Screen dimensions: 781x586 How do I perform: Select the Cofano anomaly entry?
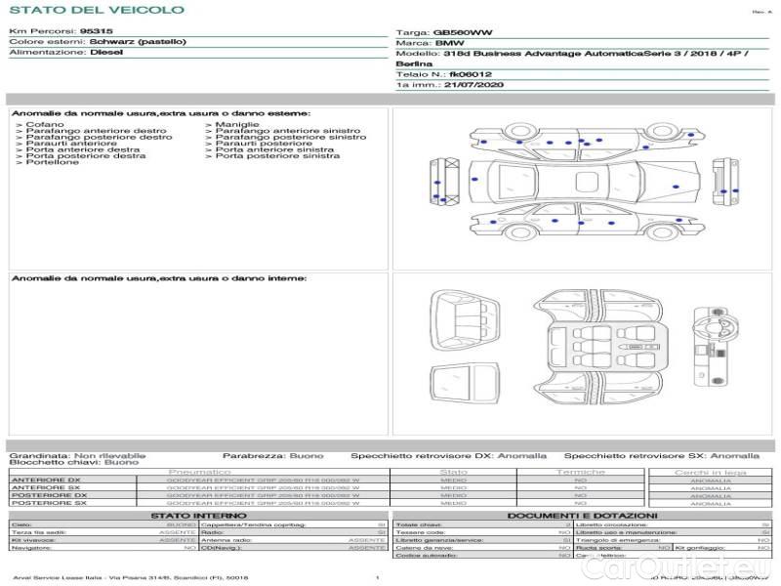[45, 125]
